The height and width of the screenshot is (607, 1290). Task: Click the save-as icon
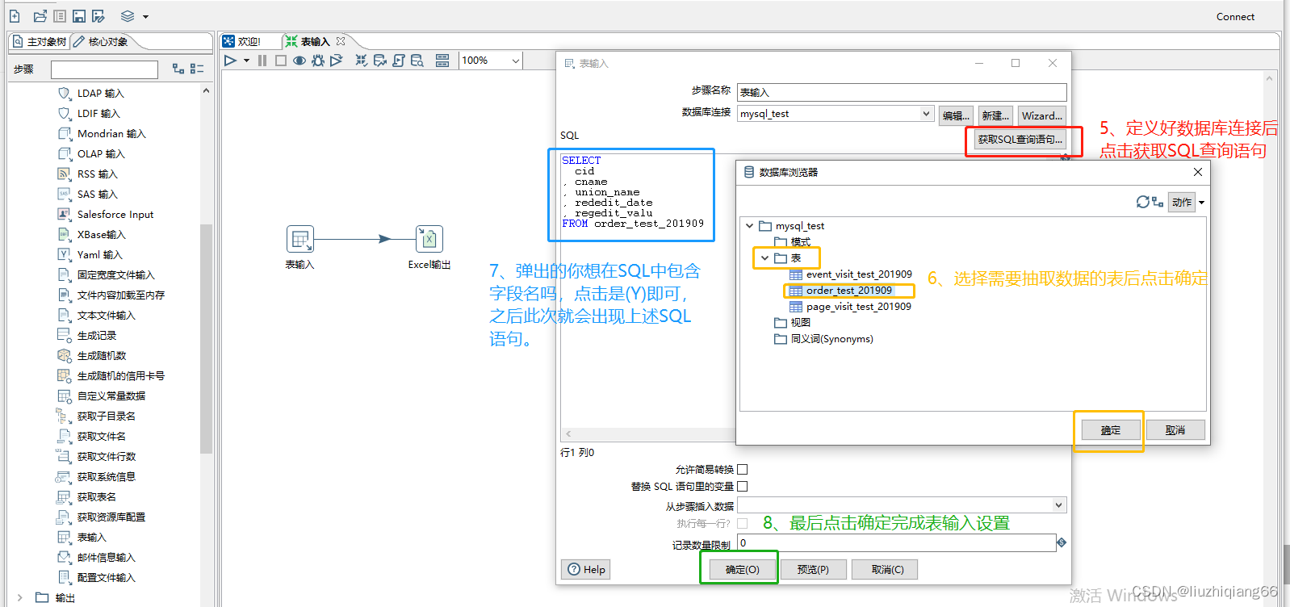tap(98, 16)
